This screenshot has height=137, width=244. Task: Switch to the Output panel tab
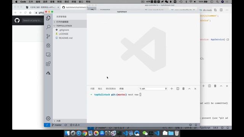[x=100, y=89]
